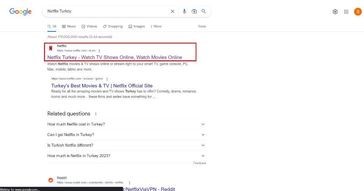Switch to the Shopping tab
Image resolution: width=364 pixels, height=191 pixels.
tap(113, 26)
